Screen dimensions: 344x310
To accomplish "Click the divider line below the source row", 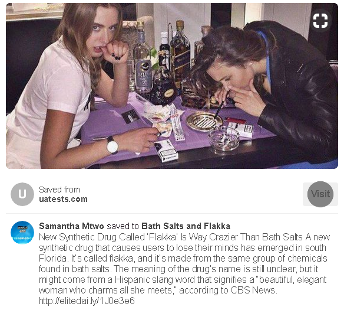I will (x=172, y=213).
